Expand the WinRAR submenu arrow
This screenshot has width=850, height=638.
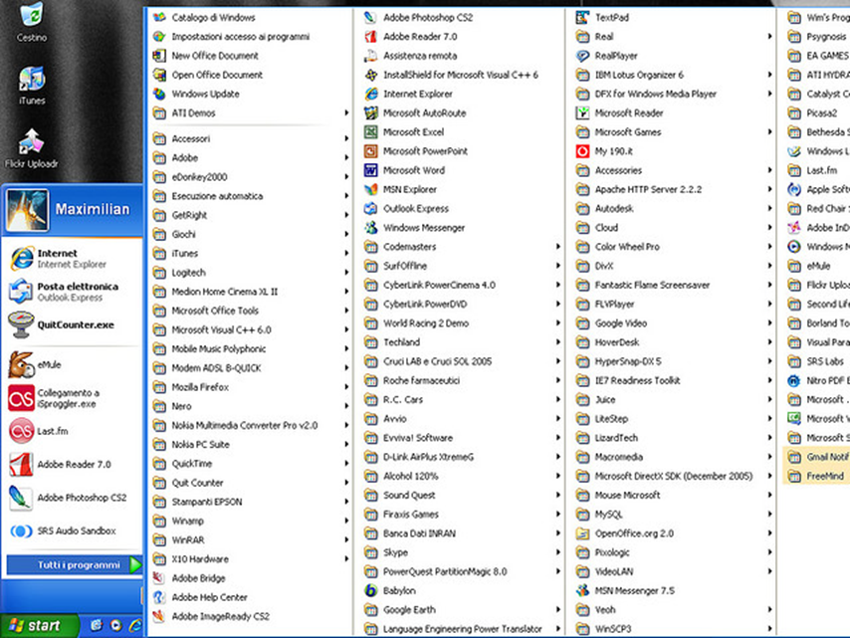click(346, 539)
